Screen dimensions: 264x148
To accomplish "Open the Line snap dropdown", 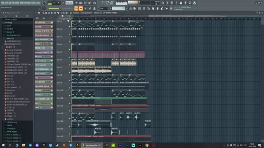I will tap(104, 8).
